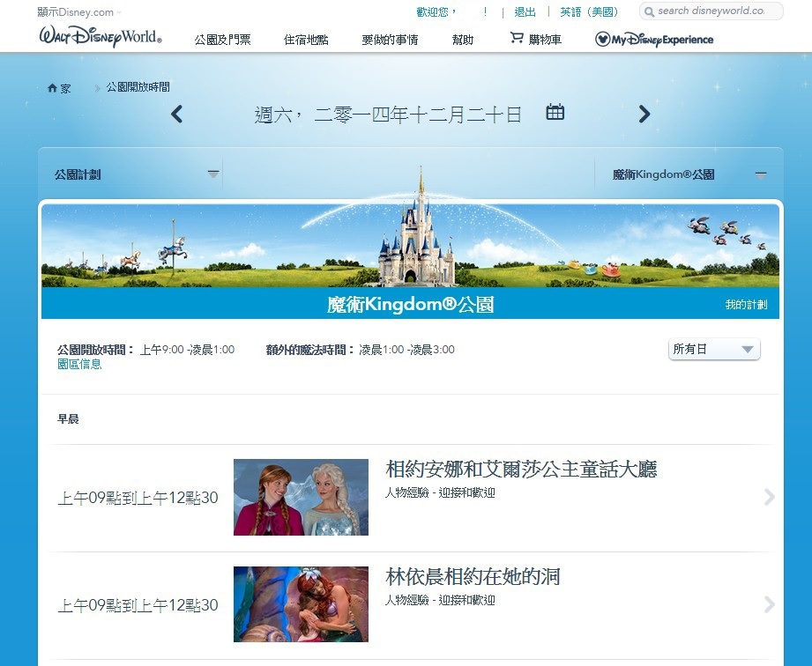Open the 要做的事情 menu
This screenshot has width=812, height=666.
390,40
